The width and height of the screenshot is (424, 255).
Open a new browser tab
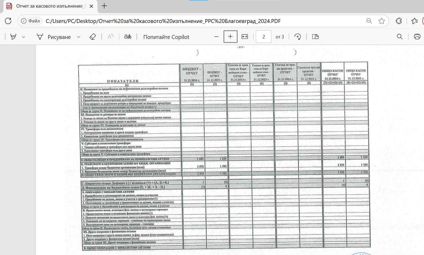[x=104, y=6]
